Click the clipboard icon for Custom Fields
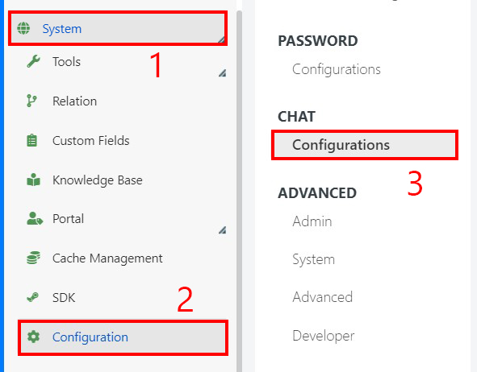477x372 pixels. [32, 140]
